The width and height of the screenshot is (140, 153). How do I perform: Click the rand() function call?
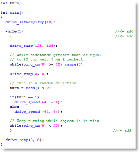pyautogui.click(x=32, y=88)
